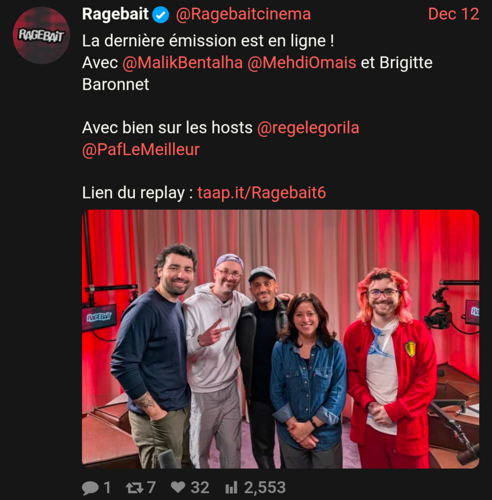Click the retweet count 7

click(x=151, y=488)
